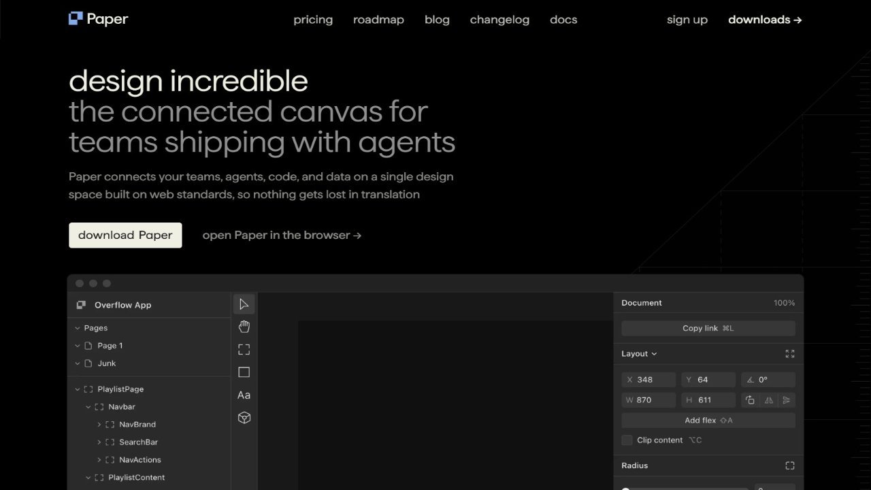Click the Page 1 document icon
The image size is (871, 490).
pos(88,346)
